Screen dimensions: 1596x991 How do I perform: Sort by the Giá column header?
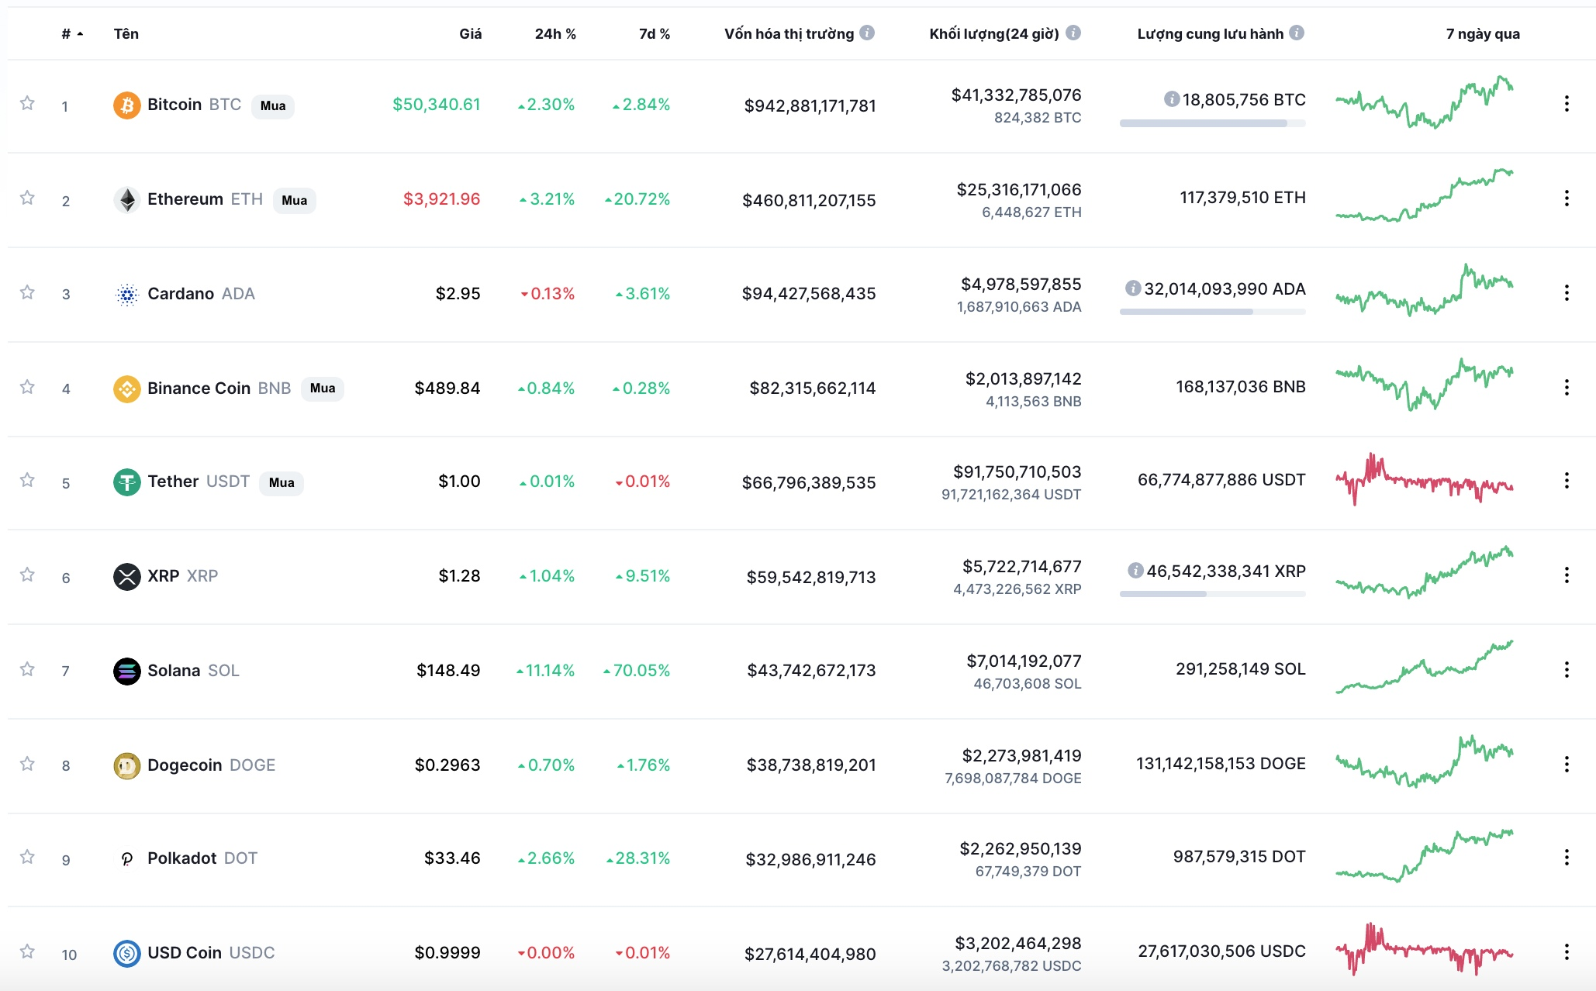tap(470, 34)
